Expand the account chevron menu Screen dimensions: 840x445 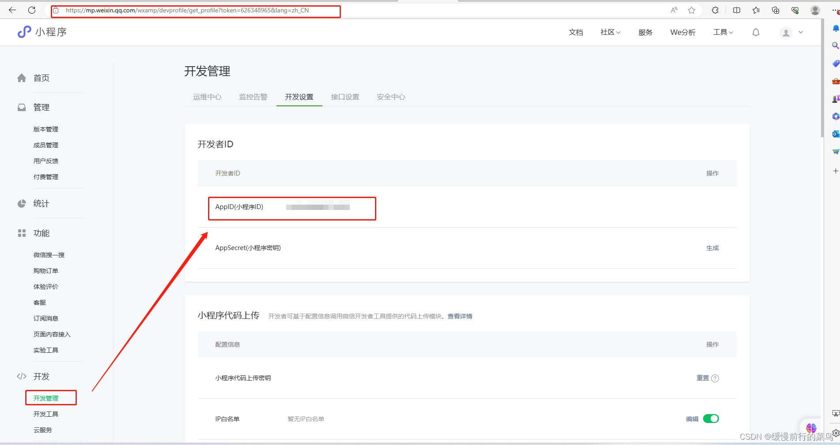[801, 32]
